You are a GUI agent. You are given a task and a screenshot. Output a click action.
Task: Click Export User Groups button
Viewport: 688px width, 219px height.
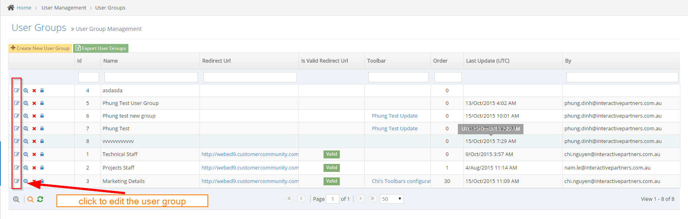pos(101,48)
